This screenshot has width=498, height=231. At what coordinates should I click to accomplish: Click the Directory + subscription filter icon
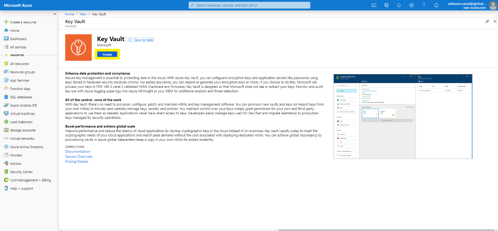pos(386,5)
